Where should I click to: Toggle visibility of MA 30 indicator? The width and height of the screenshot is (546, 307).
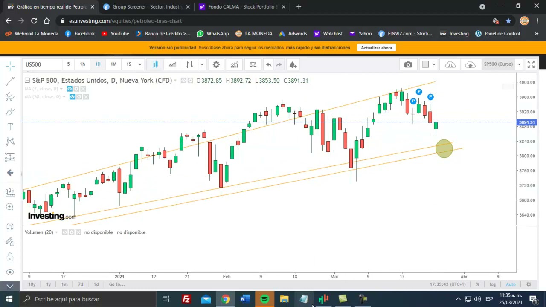coord(72,97)
